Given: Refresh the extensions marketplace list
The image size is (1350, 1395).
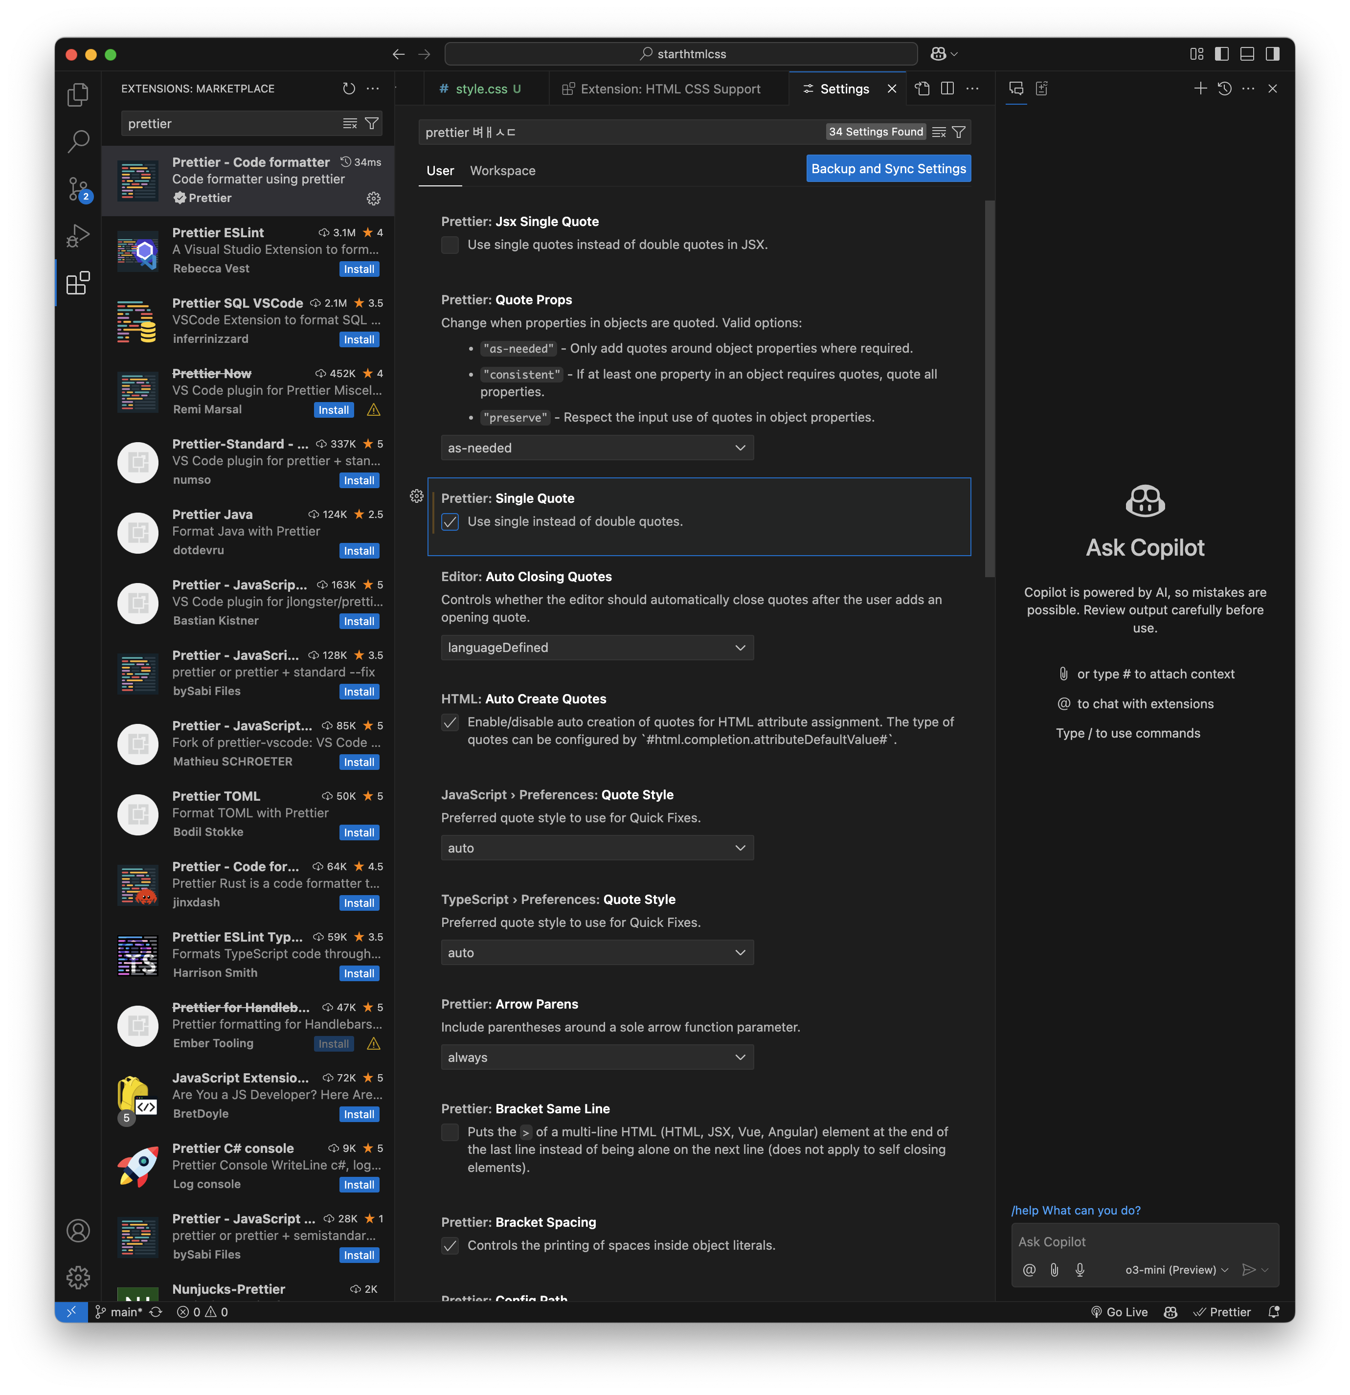Looking at the screenshot, I should (348, 88).
